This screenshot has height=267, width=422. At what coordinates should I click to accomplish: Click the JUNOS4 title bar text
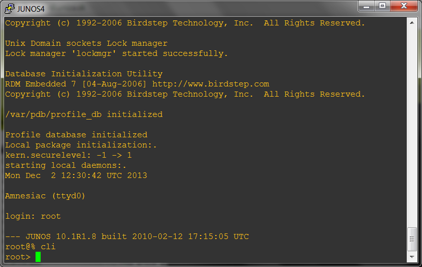pyautogui.click(x=30, y=9)
